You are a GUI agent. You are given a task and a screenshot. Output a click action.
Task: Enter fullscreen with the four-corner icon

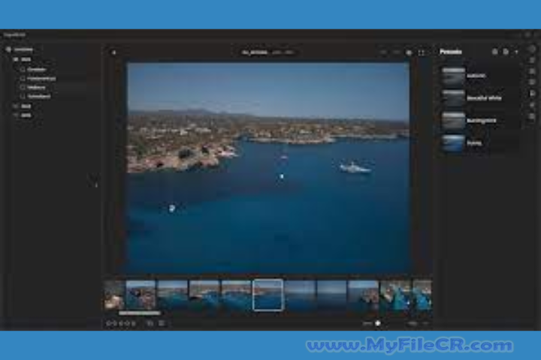(x=422, y=52)
